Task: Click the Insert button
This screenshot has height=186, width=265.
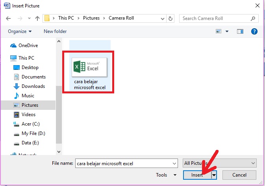Action: [x=197, y=175]
